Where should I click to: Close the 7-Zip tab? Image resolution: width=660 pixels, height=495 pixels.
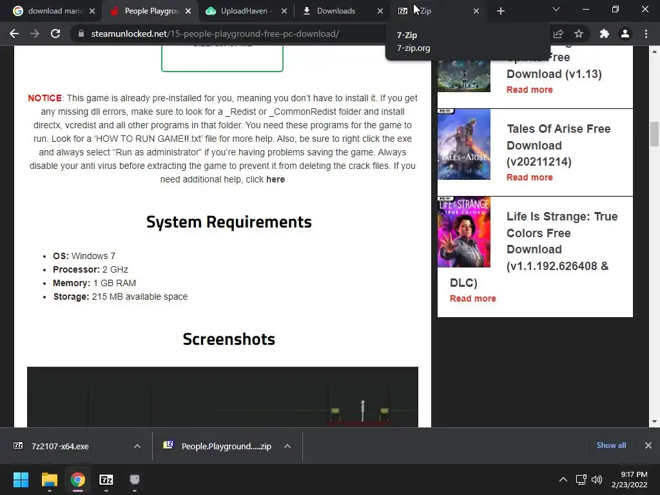pos(476,11)
